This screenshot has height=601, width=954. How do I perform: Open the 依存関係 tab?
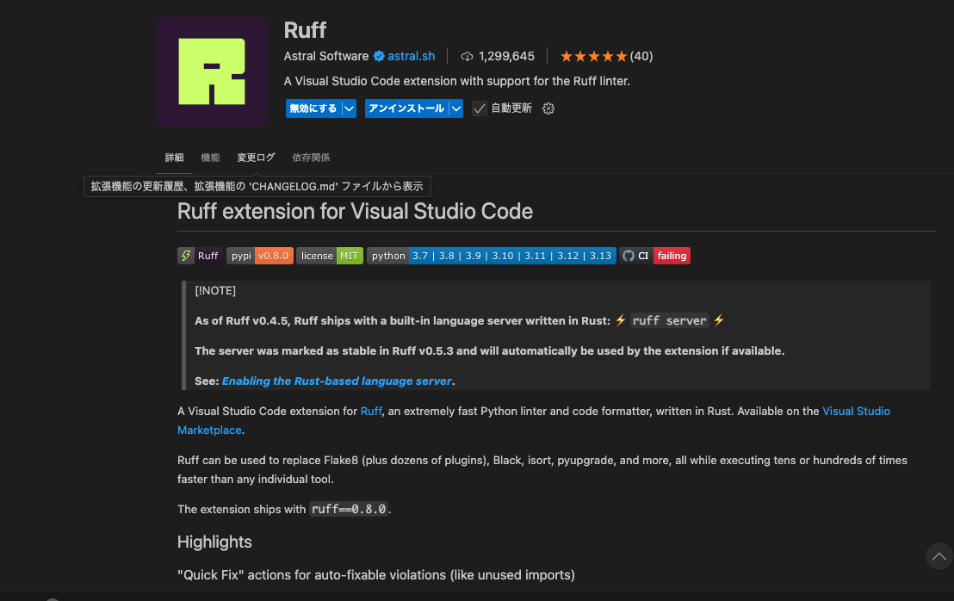click(x=311, y=158)
